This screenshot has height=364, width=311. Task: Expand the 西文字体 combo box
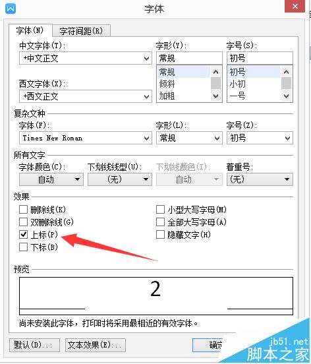(86, 96)
